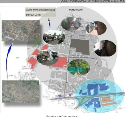Click the "PABRIK ELEKTRONIK" map label
Screen dimensions: 126x117
[x=25, y=68]
